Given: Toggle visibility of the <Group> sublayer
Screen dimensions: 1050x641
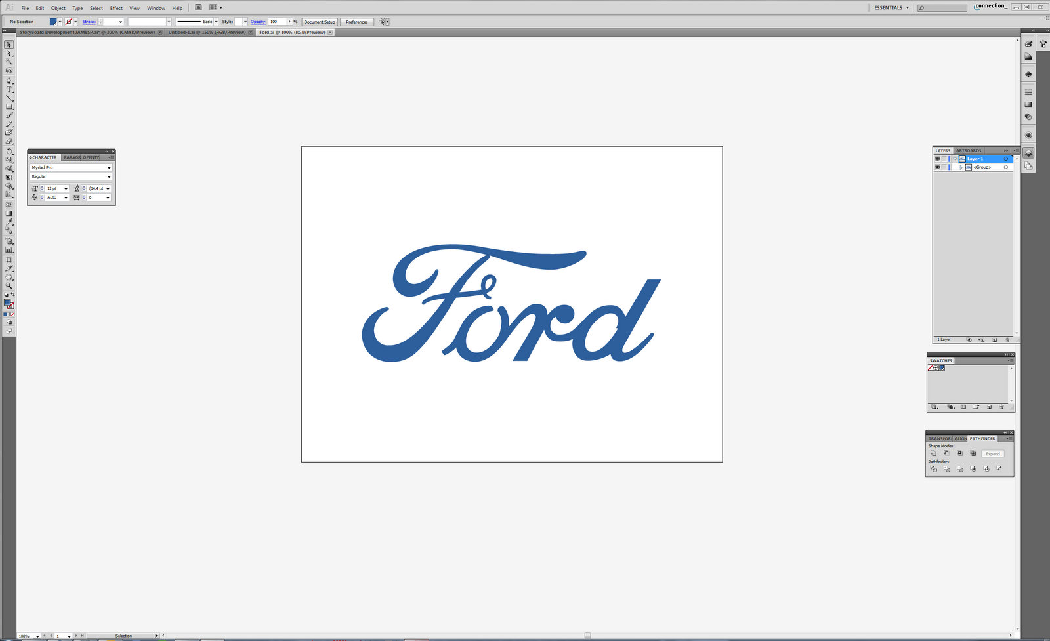Looking at the screenshot, I should pyautogui.click(x=937, y=167).
